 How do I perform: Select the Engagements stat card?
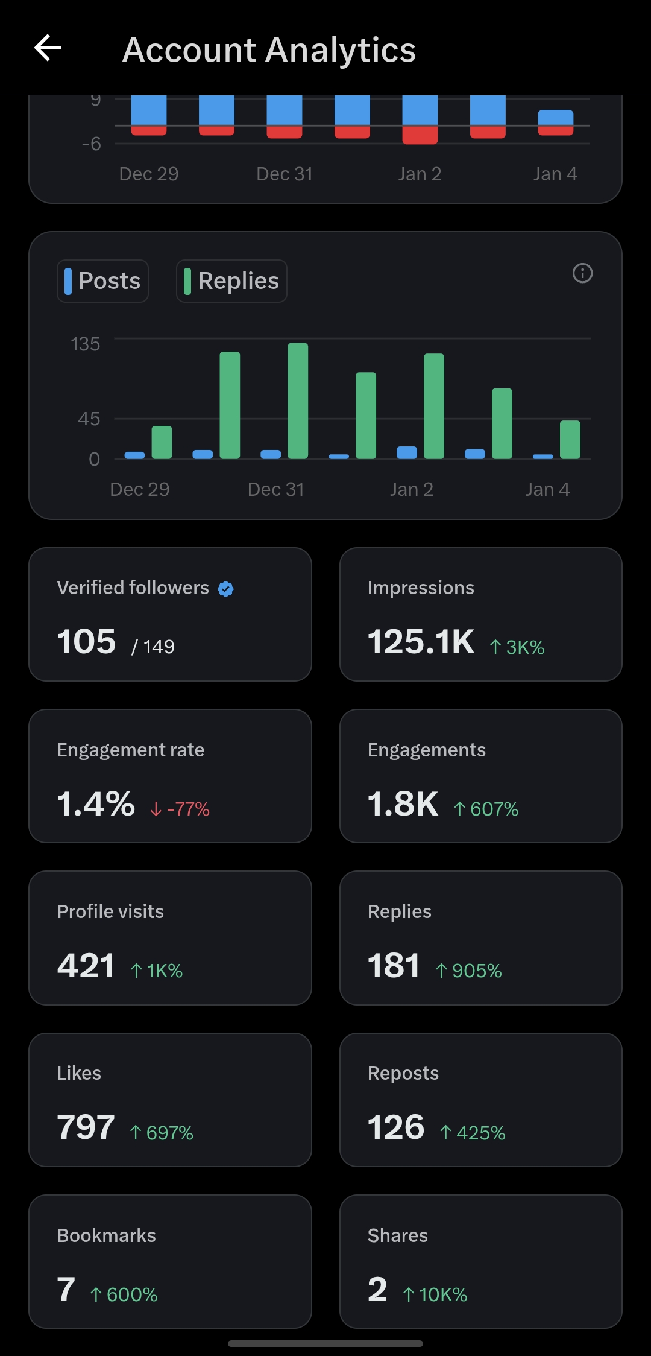pos(480,776)
